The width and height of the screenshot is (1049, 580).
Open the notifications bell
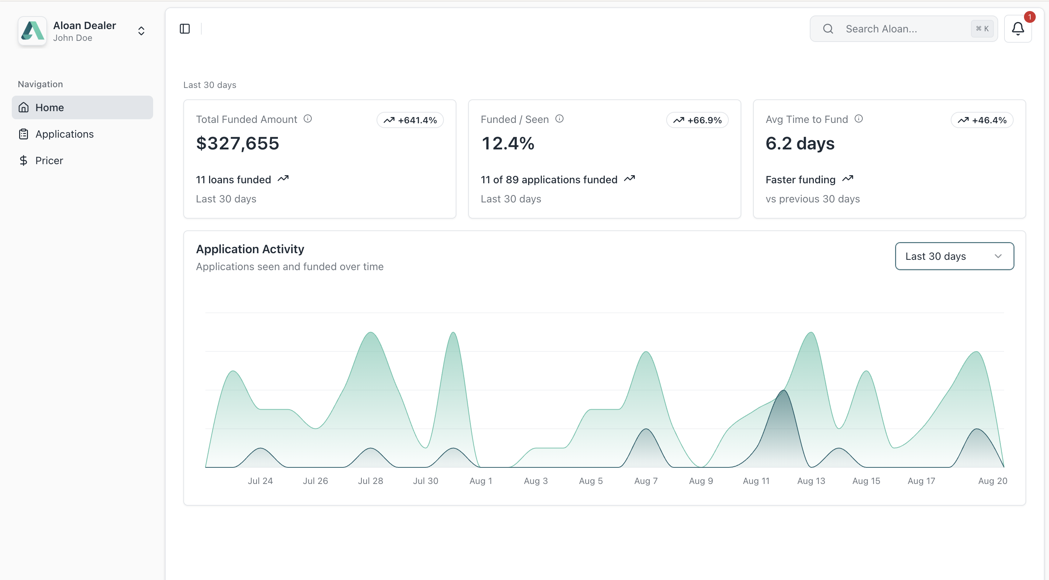pyautogui.click(x=1018, y=29)
